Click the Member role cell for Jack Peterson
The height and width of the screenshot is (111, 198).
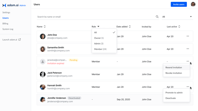[x=96, y=74]
